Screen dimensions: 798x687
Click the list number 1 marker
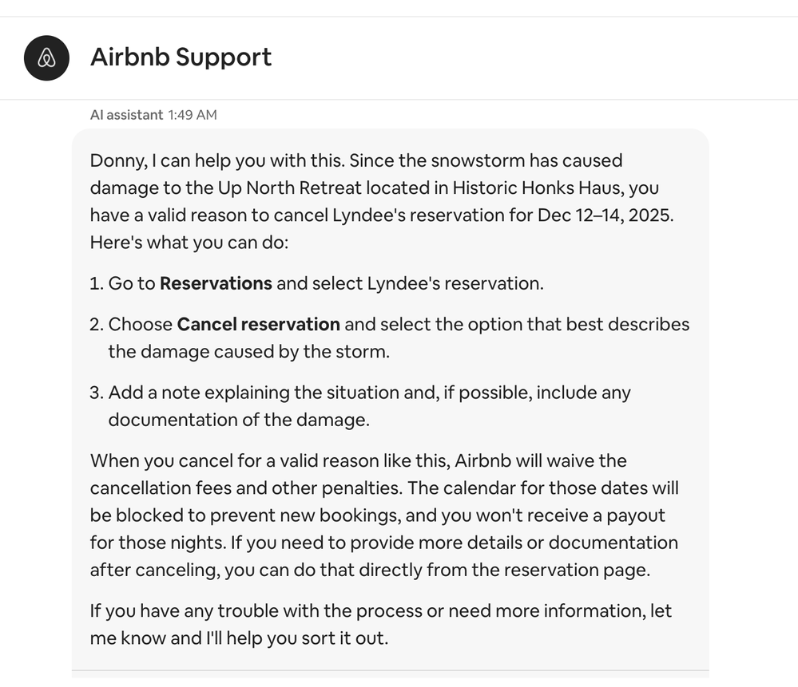[x=96, y=283]
